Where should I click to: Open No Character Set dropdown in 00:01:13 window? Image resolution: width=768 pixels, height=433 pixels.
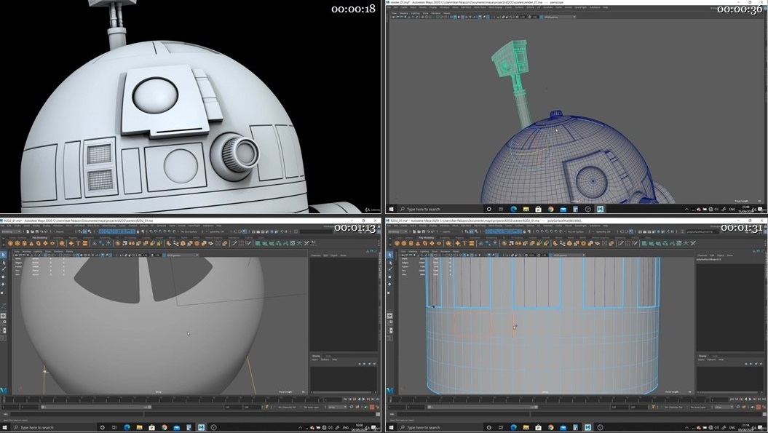click(287, 407)
